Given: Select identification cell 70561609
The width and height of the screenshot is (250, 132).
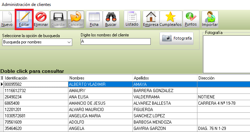Looking at the screenshot, I should click(36, 122).
